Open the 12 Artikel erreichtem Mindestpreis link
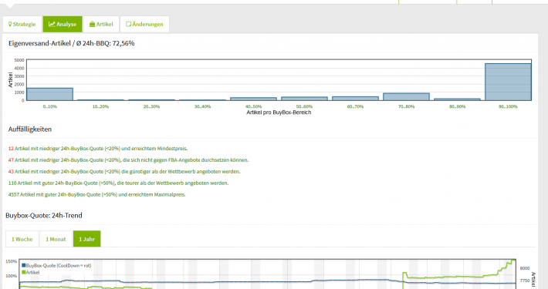The width and height of the screenshot is (548, 289). pos(98,149)
